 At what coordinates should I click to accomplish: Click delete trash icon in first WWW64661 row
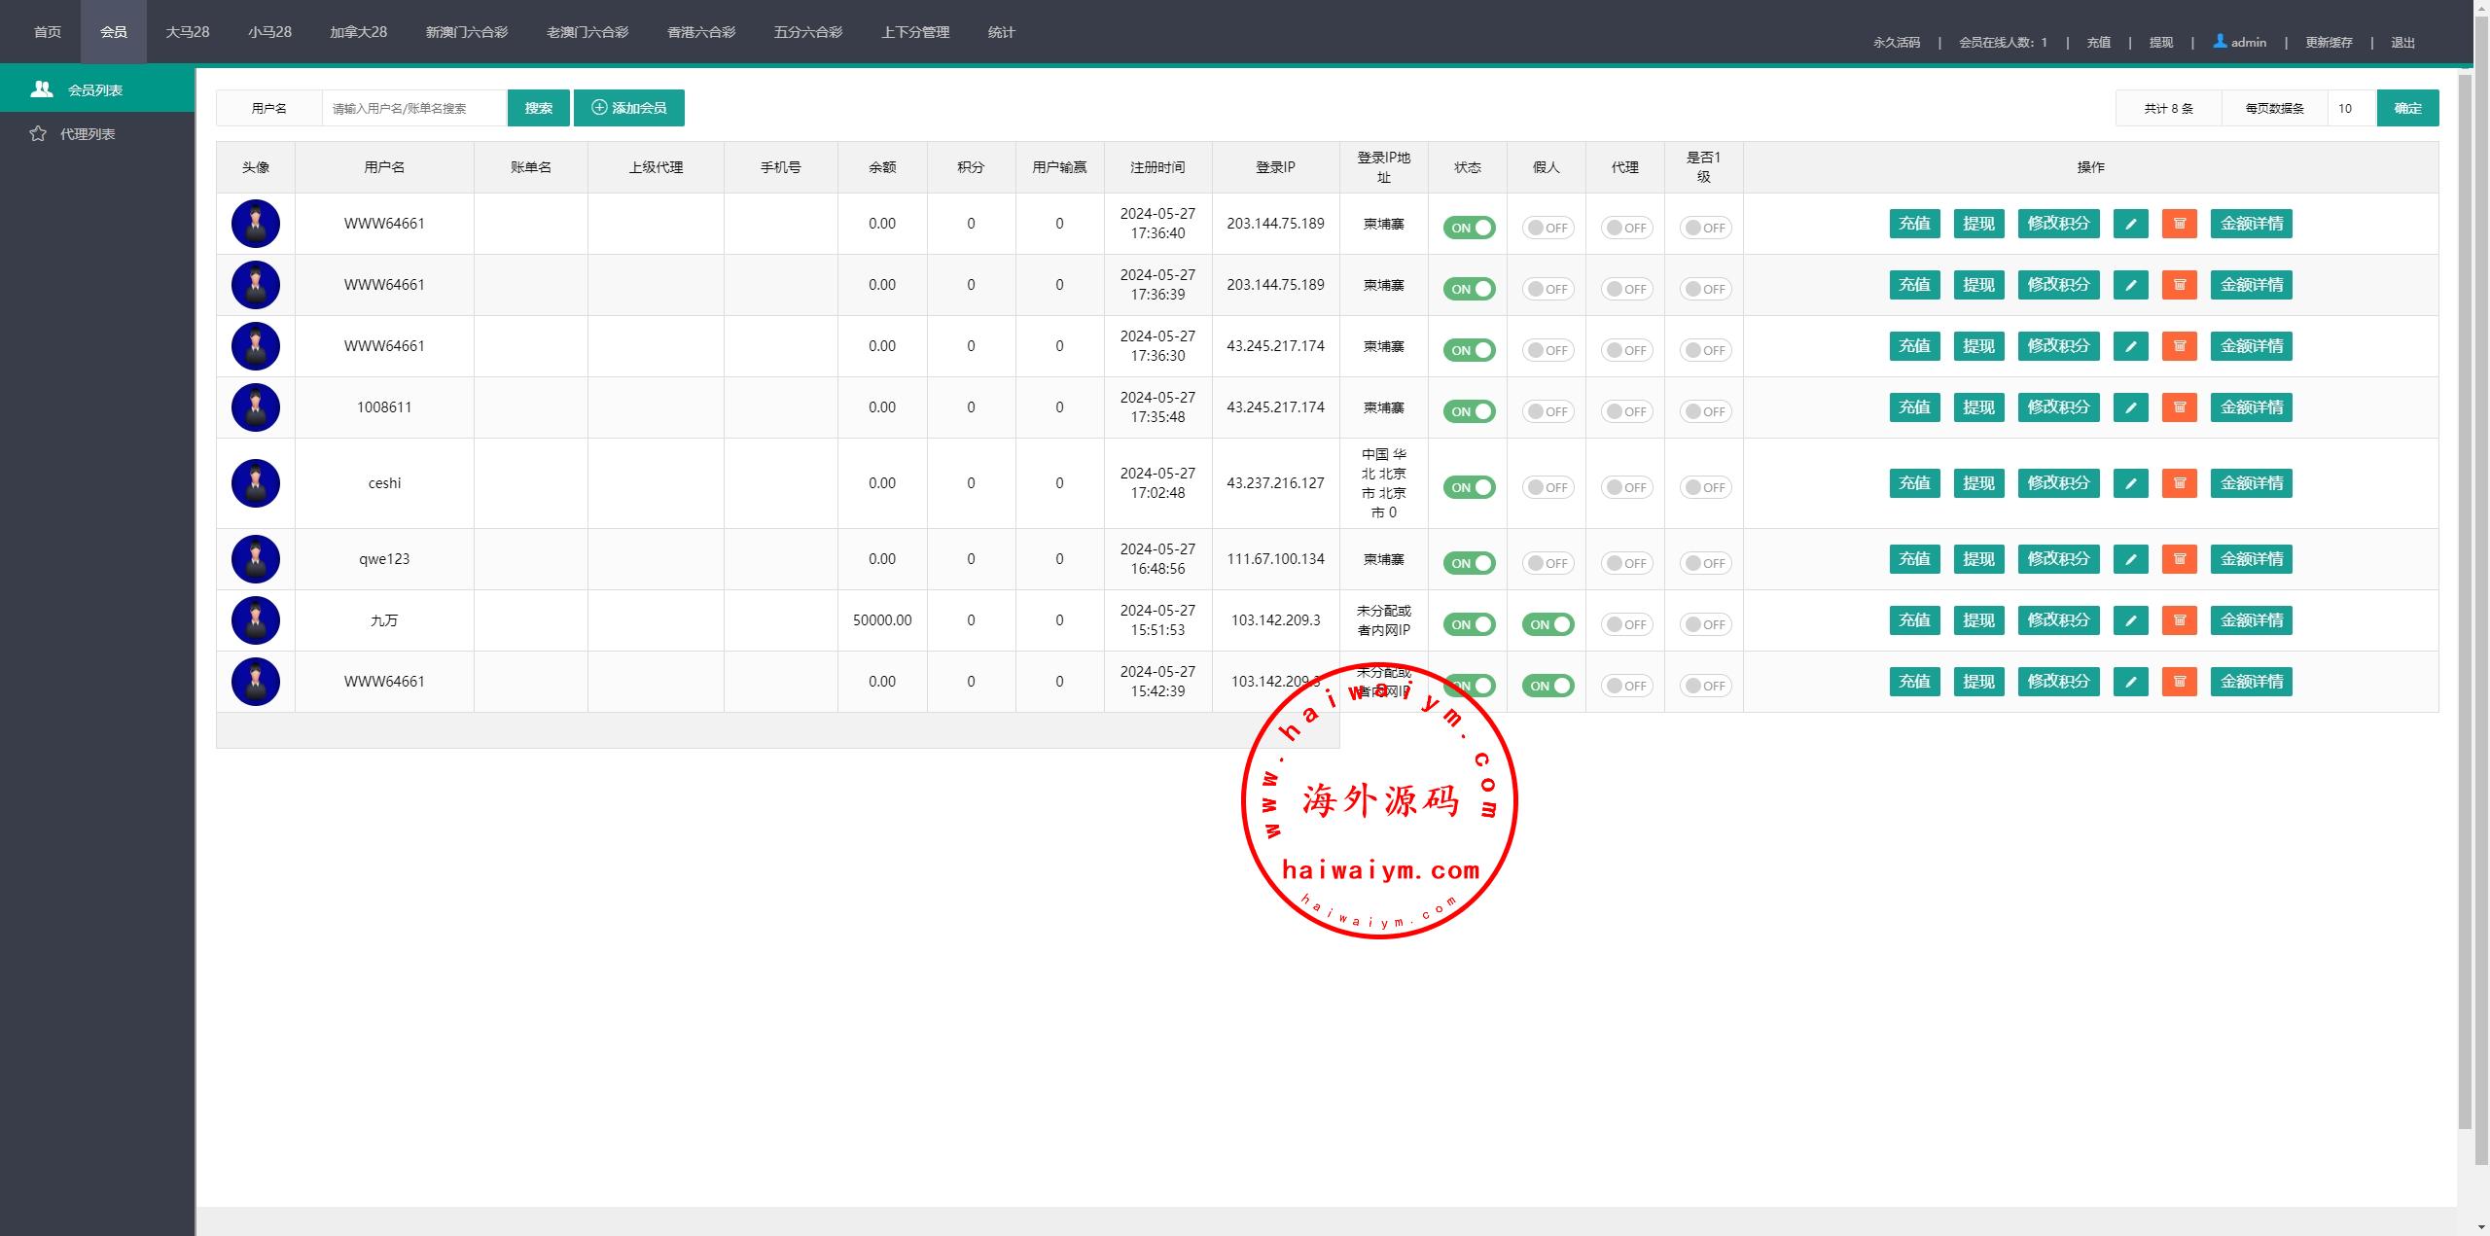[2179, 224]
